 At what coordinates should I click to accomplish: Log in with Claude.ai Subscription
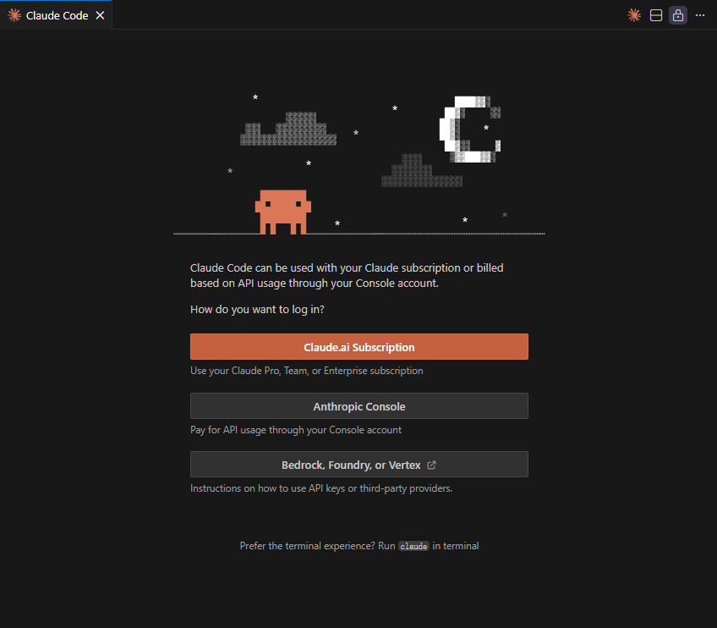pyautogui.click(x=359, y=346)
